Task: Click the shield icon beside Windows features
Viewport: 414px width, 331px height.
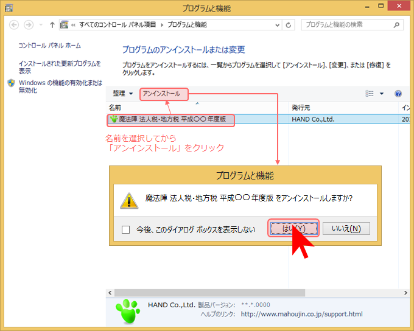Action: (12, 83)
